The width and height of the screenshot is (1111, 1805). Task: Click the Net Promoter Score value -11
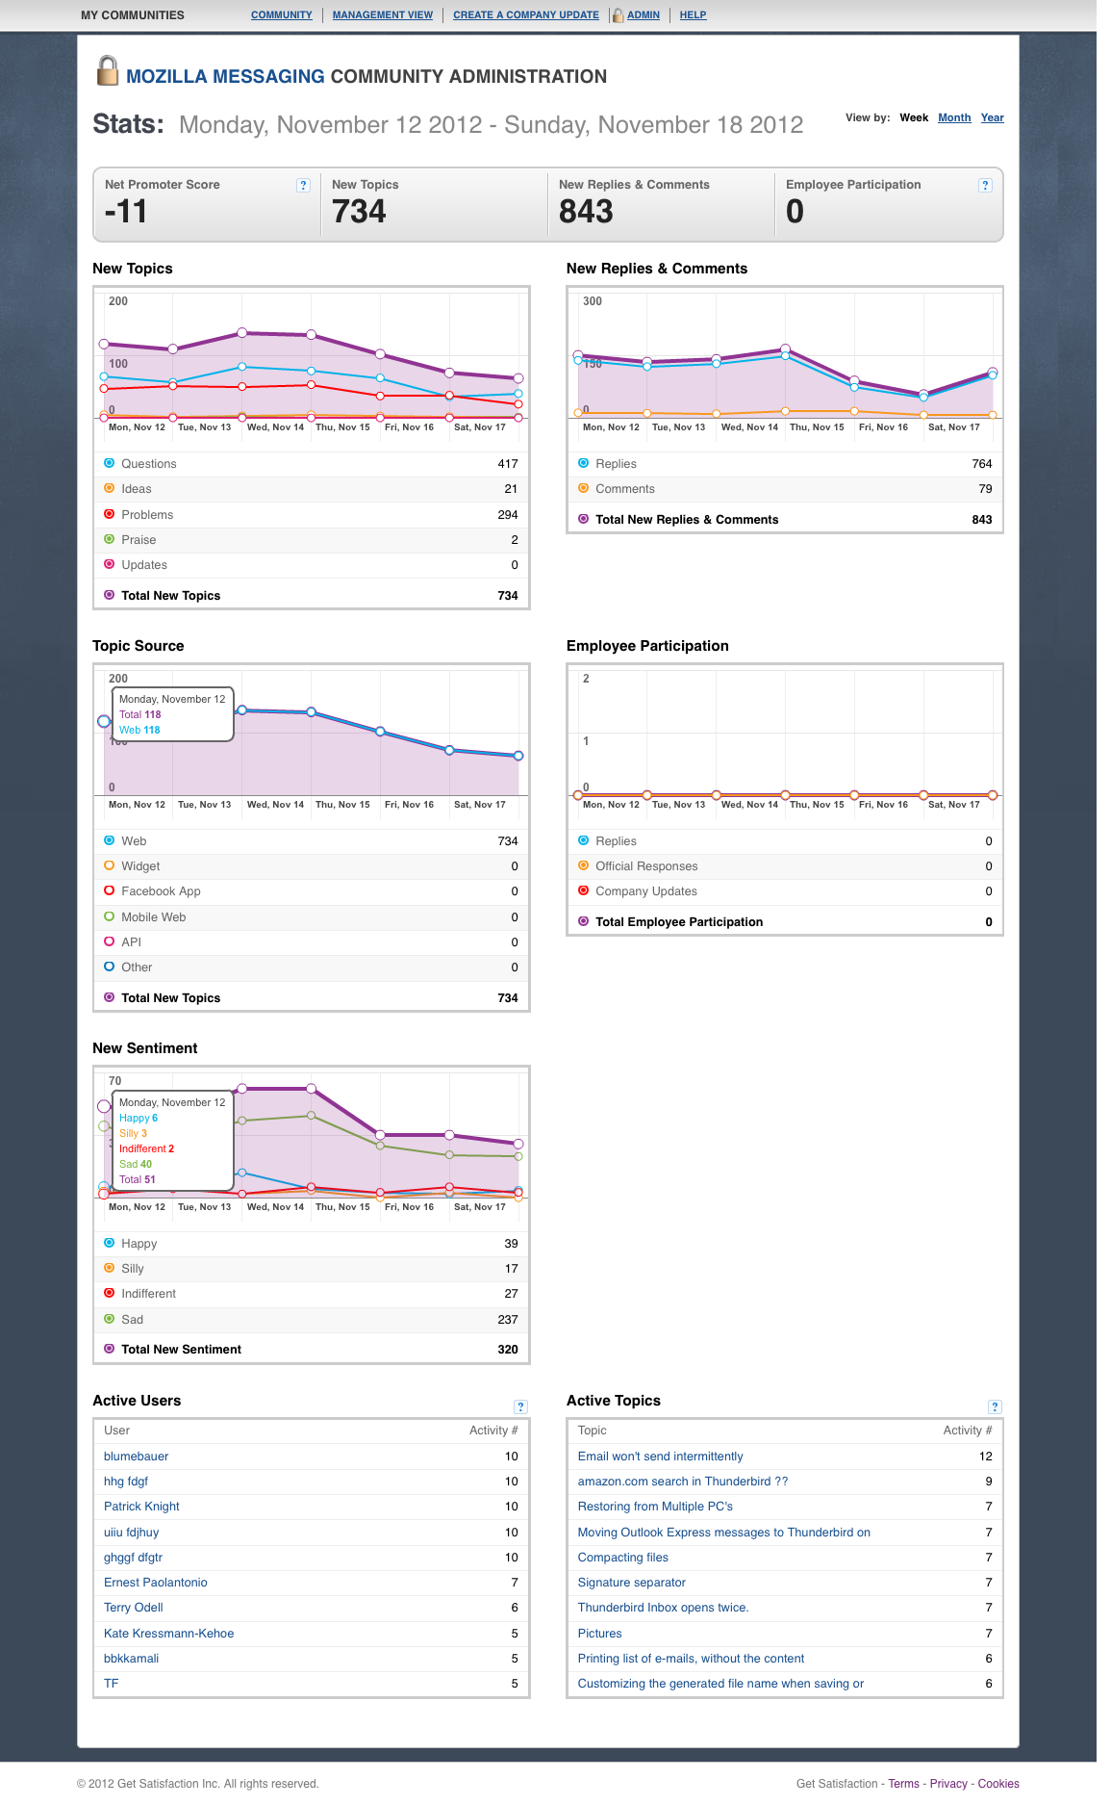[126, 212]
